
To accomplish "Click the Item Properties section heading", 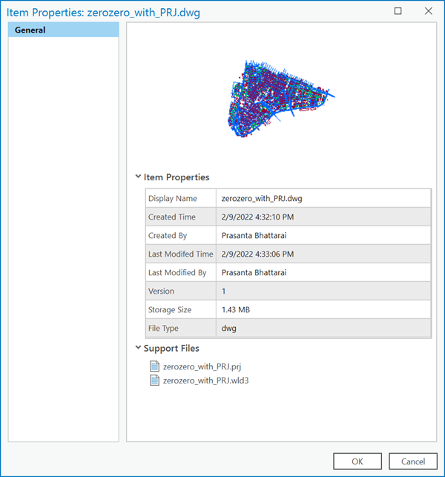I will pos(177,177).
